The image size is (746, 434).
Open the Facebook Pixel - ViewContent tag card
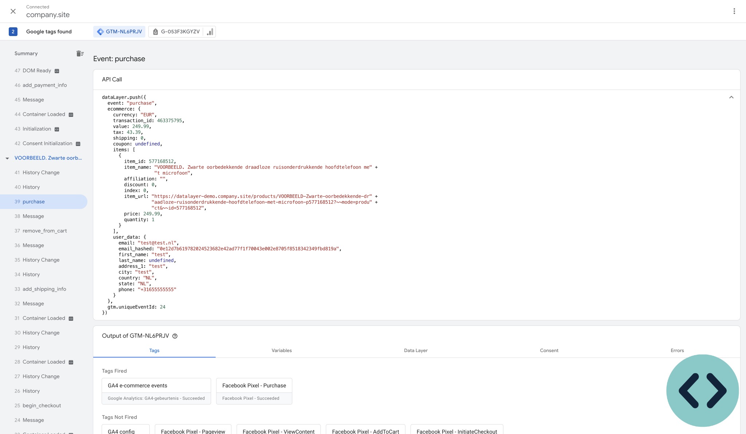pyautogui.click(x=279, y=429)
